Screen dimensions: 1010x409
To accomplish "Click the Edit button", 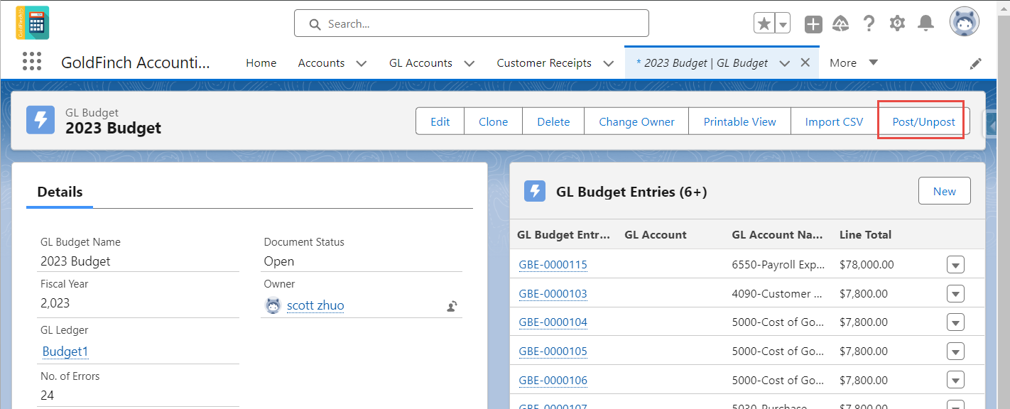I will (440, 121).
